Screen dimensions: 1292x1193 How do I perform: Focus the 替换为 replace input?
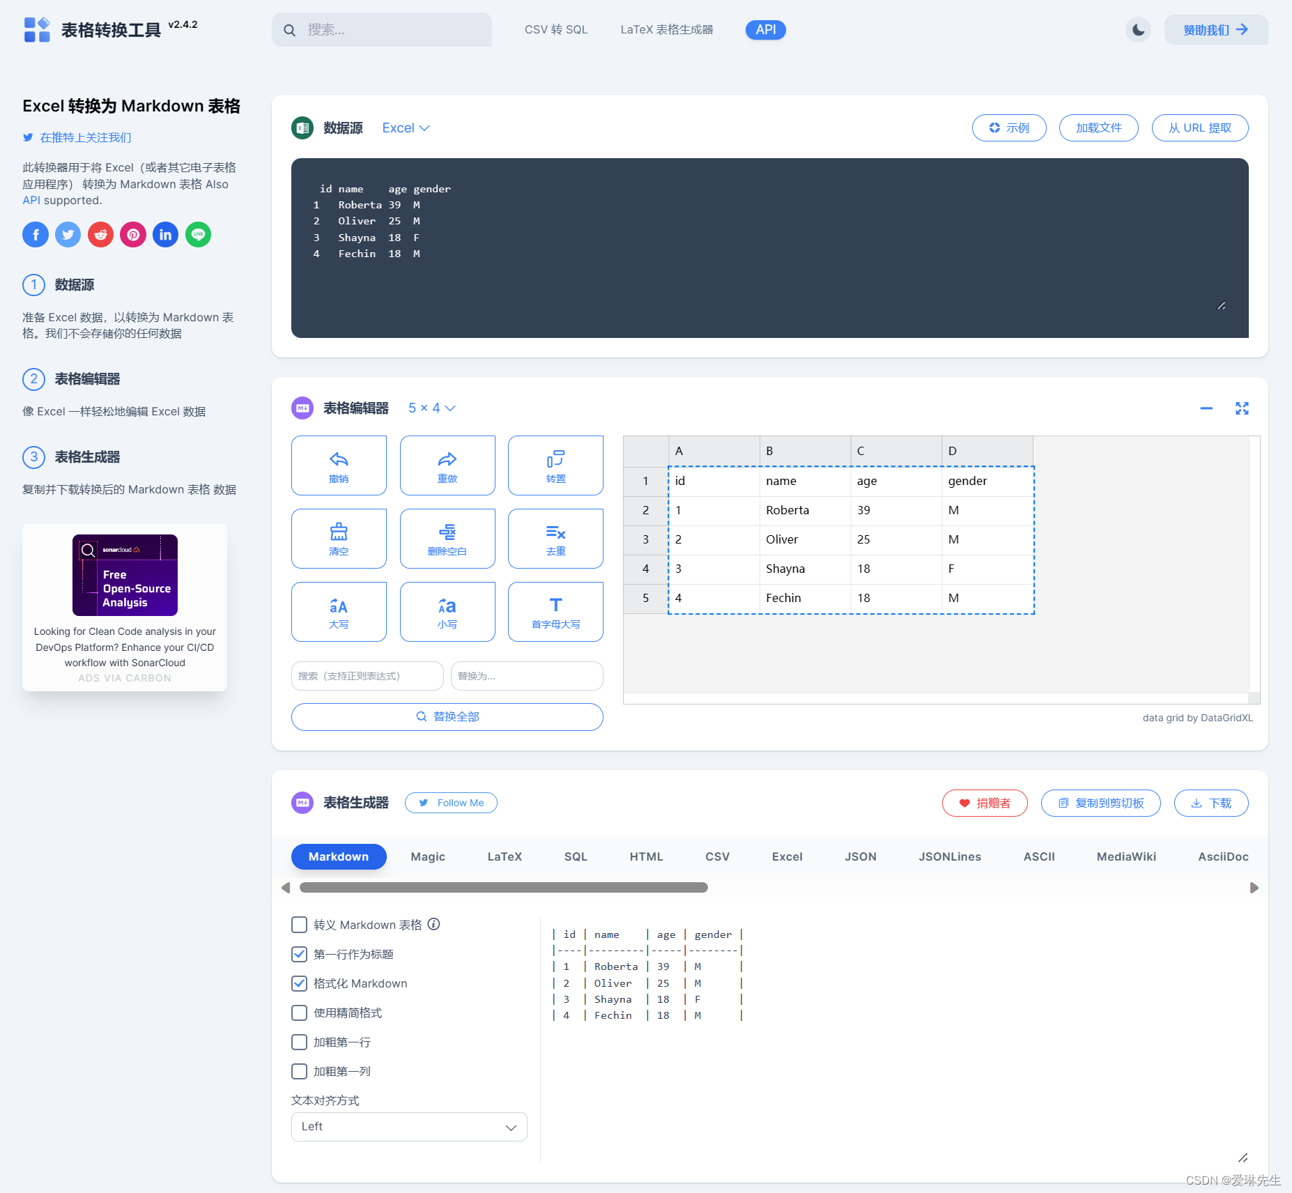[527, 676]
